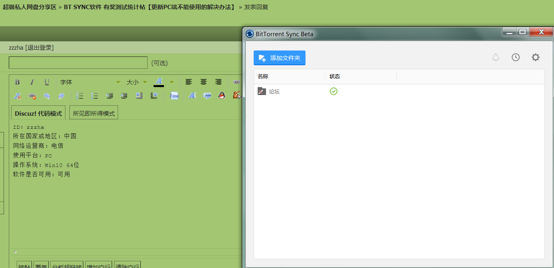Click the 分析超链接 button below the editor

tap(67, 265)
